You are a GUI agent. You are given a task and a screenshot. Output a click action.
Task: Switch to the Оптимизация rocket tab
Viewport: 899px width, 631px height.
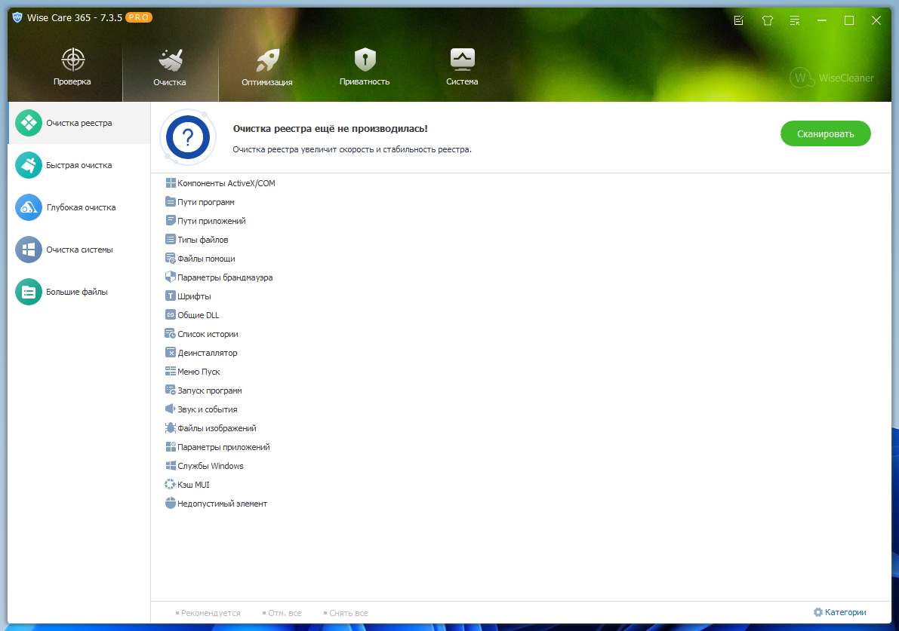(x=266, y=68)
